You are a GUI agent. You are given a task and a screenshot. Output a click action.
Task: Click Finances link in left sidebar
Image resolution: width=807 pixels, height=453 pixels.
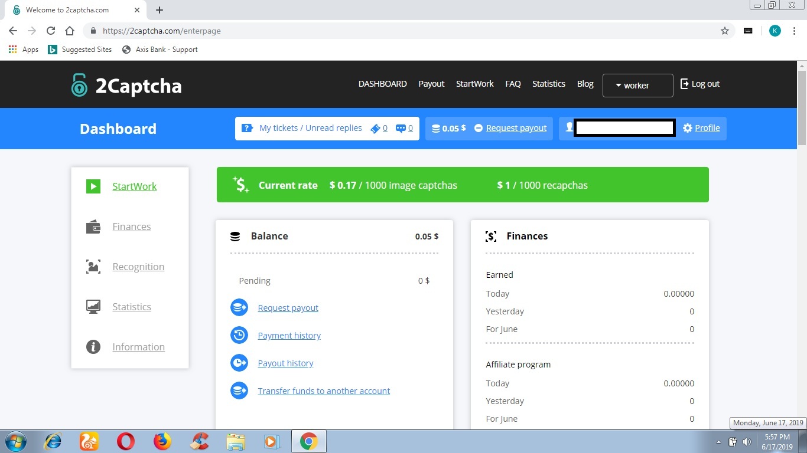pos(132,226)
